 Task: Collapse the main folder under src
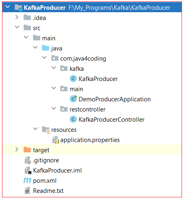coord(26,37)
